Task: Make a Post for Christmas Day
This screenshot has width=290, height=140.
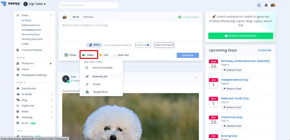Action: click(x=232, y=126)
